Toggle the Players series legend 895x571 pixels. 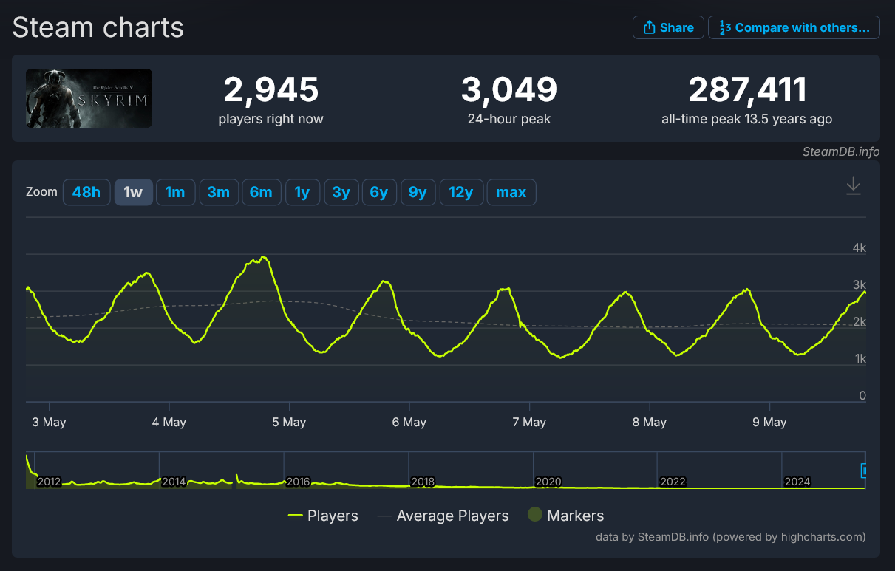pos(323,516)
